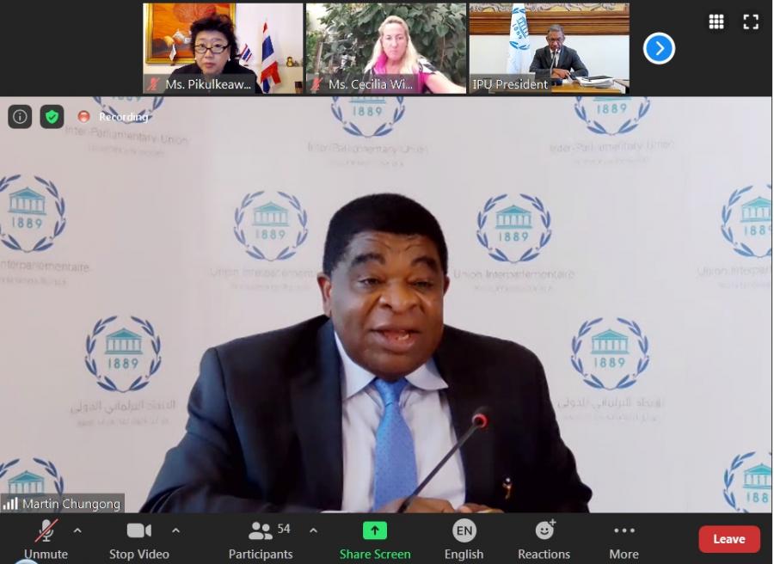Show next video thumbnails with blue arrow

coord(659,49)
